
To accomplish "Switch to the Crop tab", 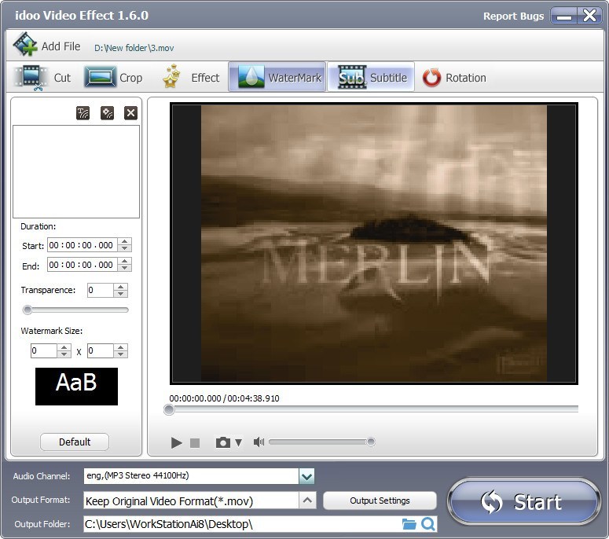I will pyautogui.click(x=113, y=77).
